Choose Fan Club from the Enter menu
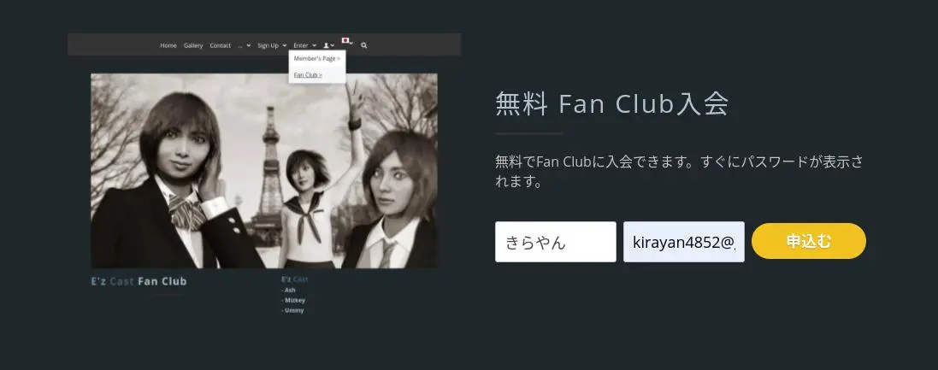Viewport: 938px width, 370px height. 308,74
